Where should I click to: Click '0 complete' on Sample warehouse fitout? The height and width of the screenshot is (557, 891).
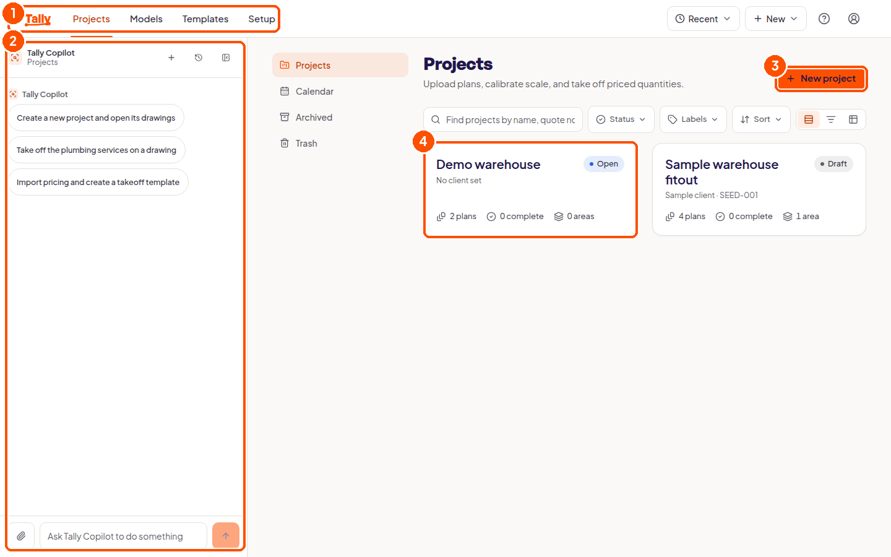(x=744, y=217)
